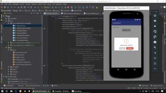Click the red confirm button in dialog
Viewport: 166px width, 93px height.
[x=130, y=48]
